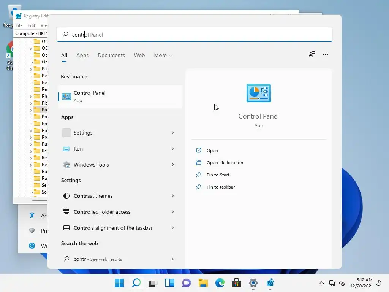This screenshot has height=292, width=389.
Task: Open Edit menu in Registry Editor
Action: pyautogui.click(x=31, y=25)
